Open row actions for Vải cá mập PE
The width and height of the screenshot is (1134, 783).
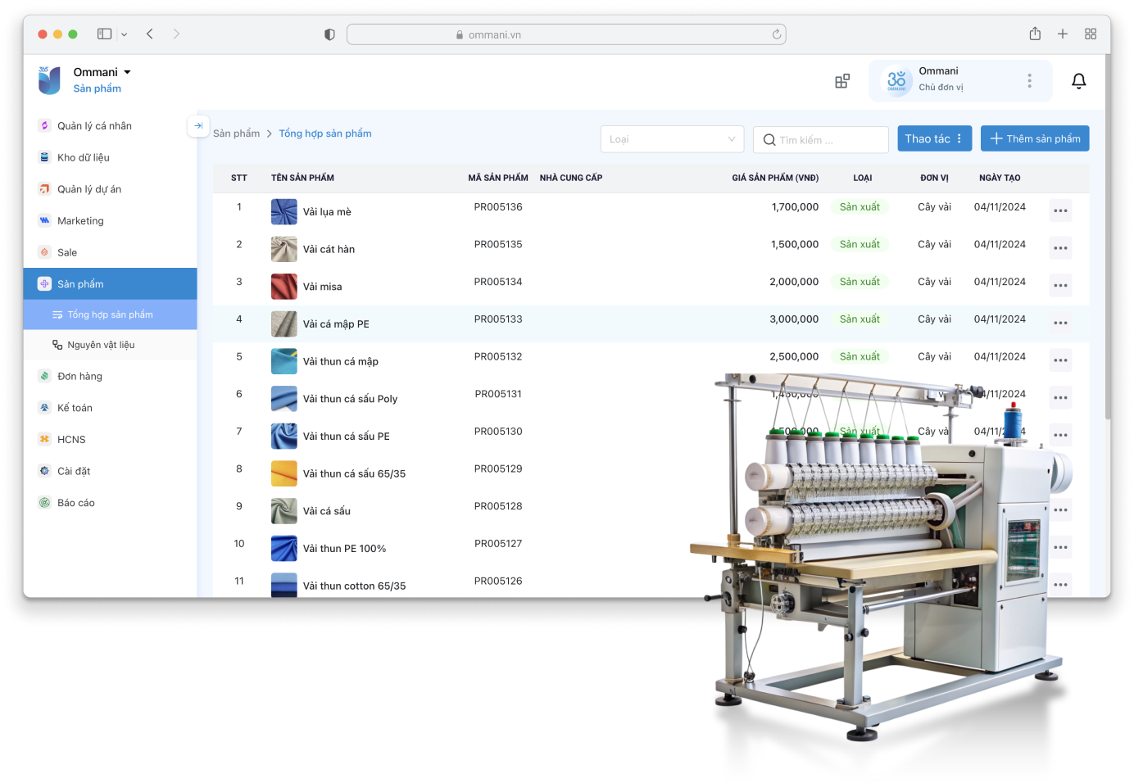[x=1060, y=324]
